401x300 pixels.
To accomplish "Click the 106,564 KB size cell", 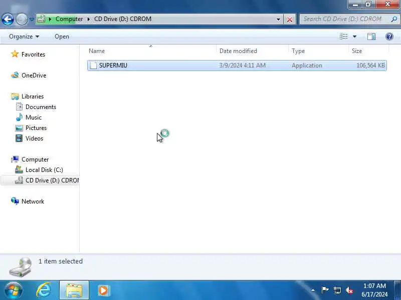I will pos(370,65).
